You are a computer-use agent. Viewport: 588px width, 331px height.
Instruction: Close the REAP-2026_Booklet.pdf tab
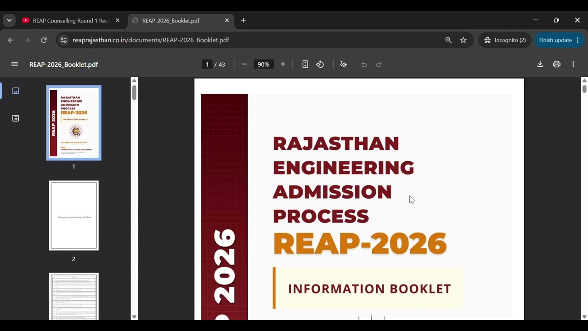click(x=227, y=21)
